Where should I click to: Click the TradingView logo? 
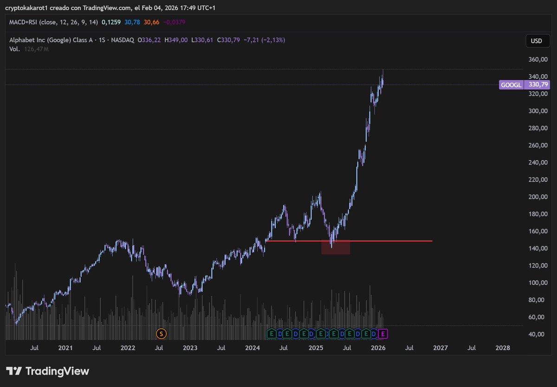point(47,371)
